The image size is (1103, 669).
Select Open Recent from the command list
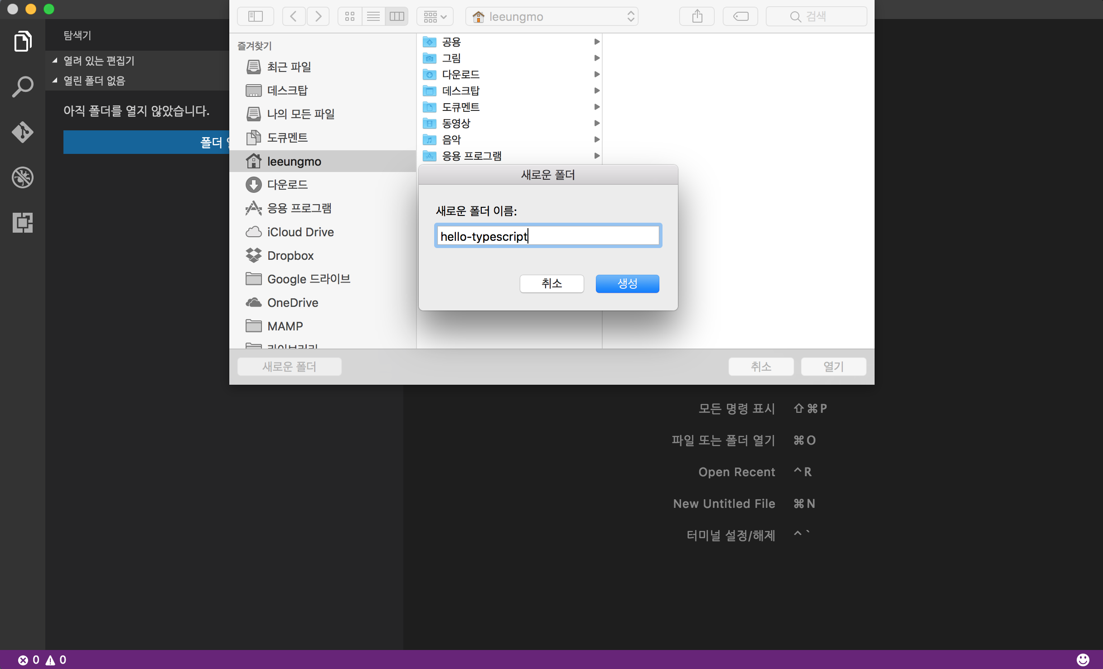pos(736,472)
